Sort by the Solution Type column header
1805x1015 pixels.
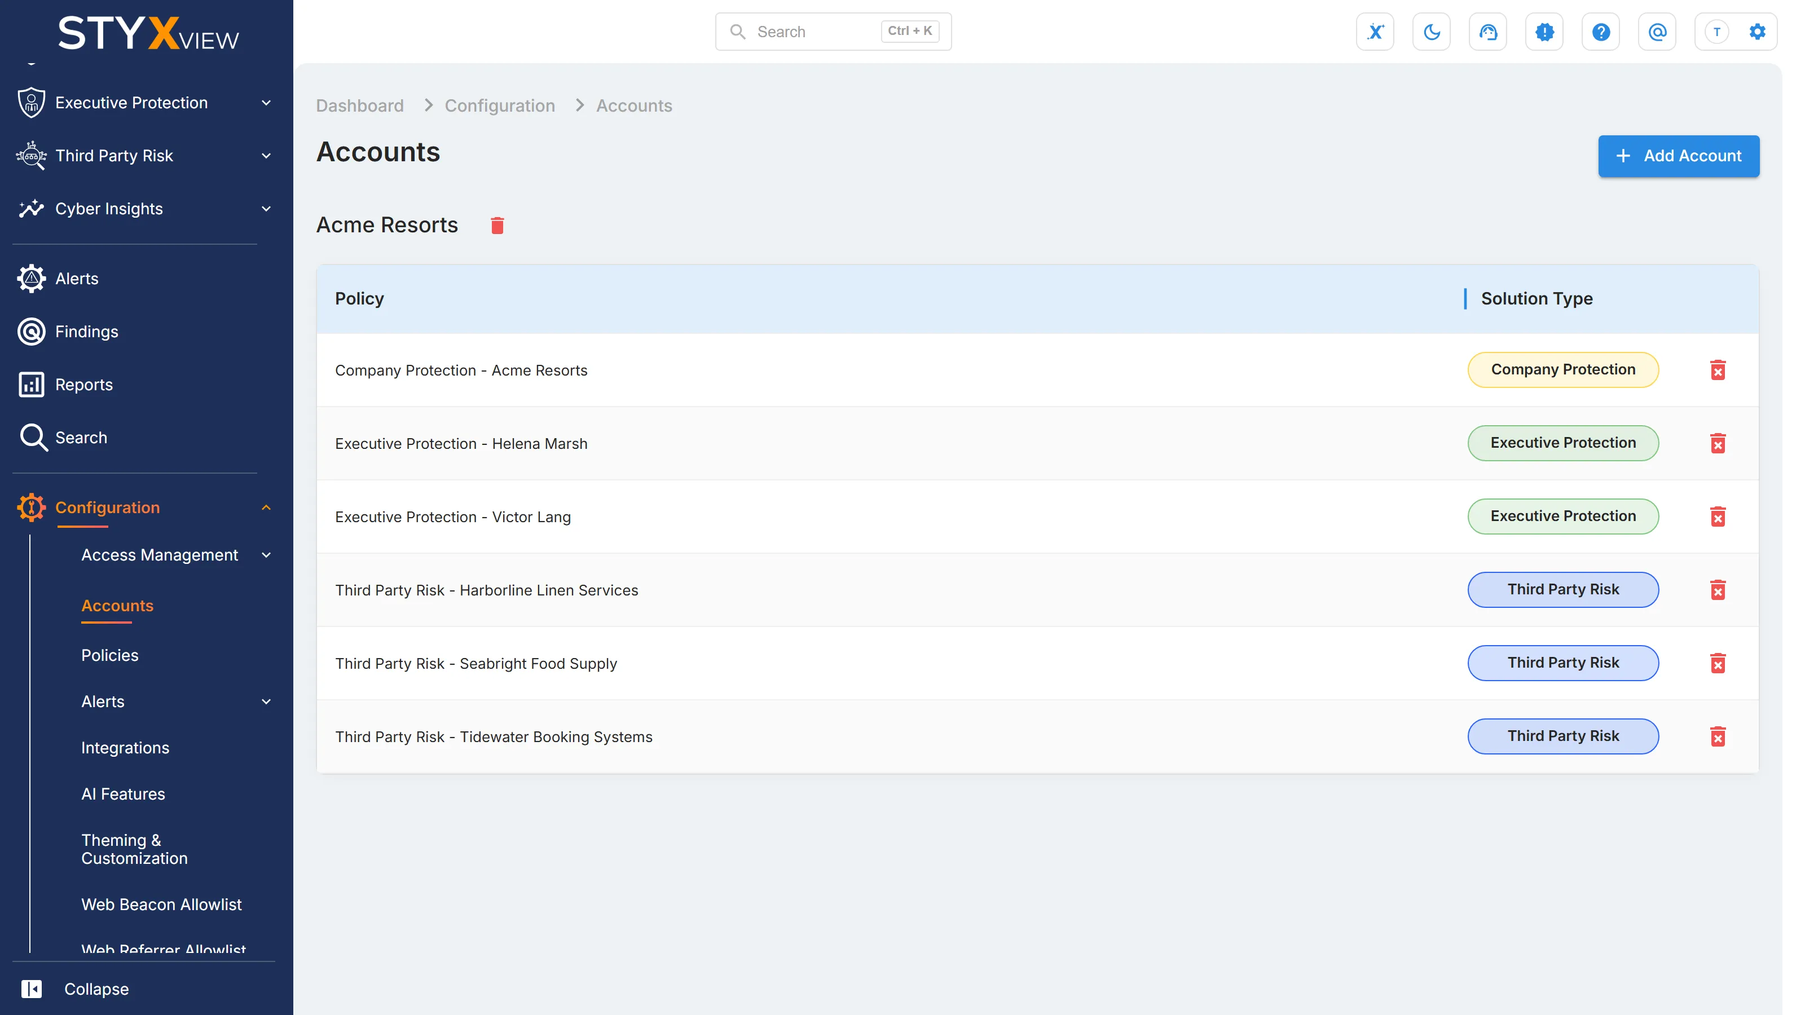1537,298
